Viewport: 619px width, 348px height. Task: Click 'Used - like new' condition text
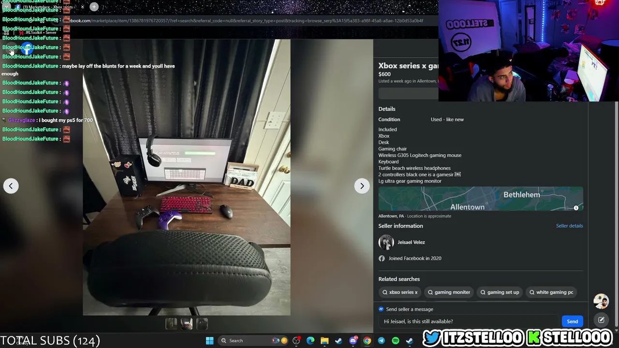click(x=447, y=119)
